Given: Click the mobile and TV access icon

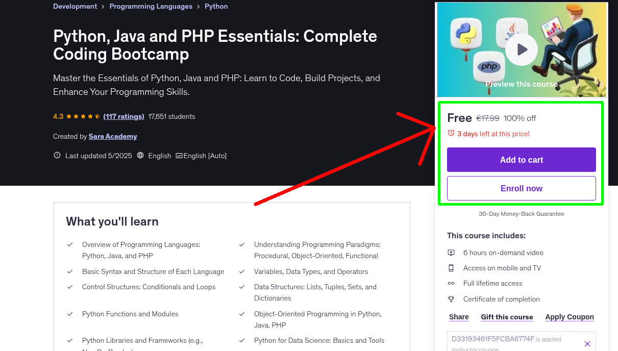Looking at the screenshot, I should [451, 268].
